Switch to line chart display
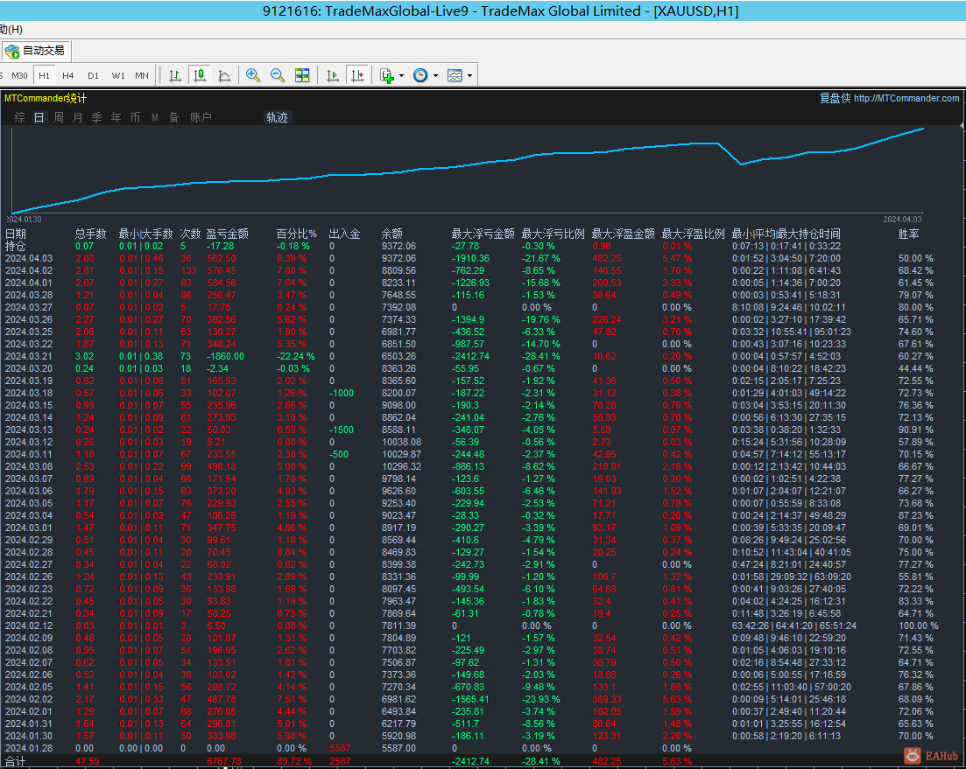This screenshot has width=966, height=769. (x=224, y=75)
